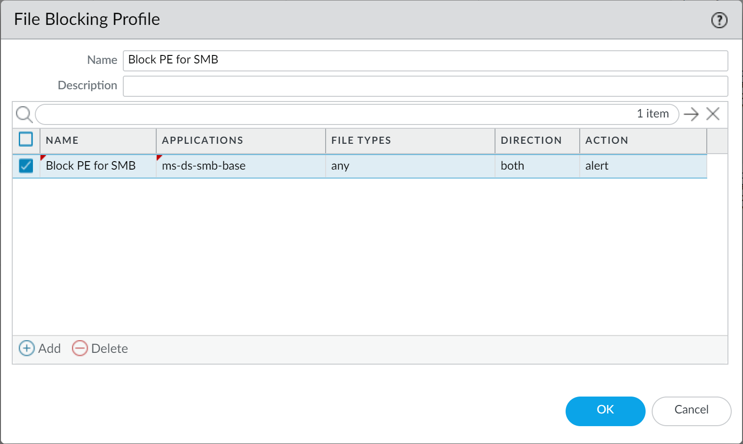The width and height of the screenshot is (743, 444).
Task: Clear the filter with the X icon
Action: 713,114
